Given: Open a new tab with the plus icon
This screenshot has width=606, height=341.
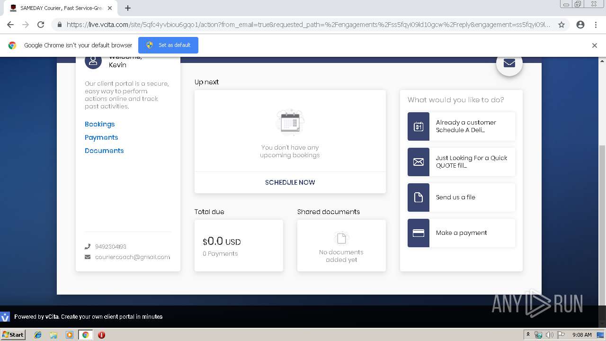Looking at the screenshot, I should click(x=128, y=8).
